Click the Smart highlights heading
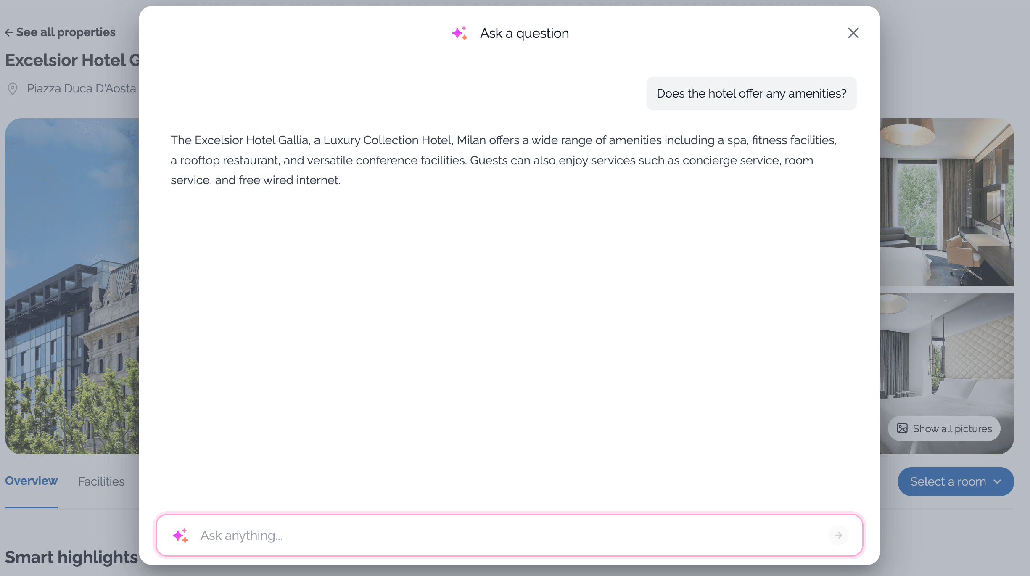 click(71, 557)
